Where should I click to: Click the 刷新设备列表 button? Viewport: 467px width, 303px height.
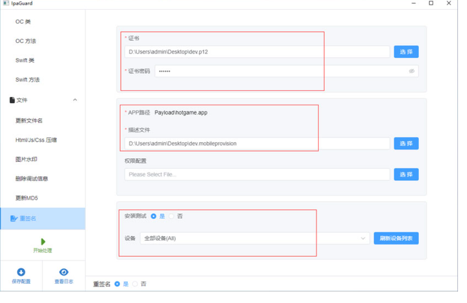[x=396, y=238]
